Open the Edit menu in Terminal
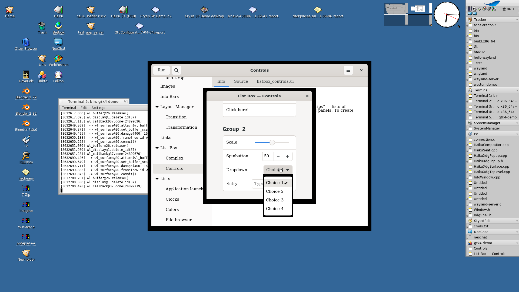Screen dimensions: 519x292 pos(84,108)
